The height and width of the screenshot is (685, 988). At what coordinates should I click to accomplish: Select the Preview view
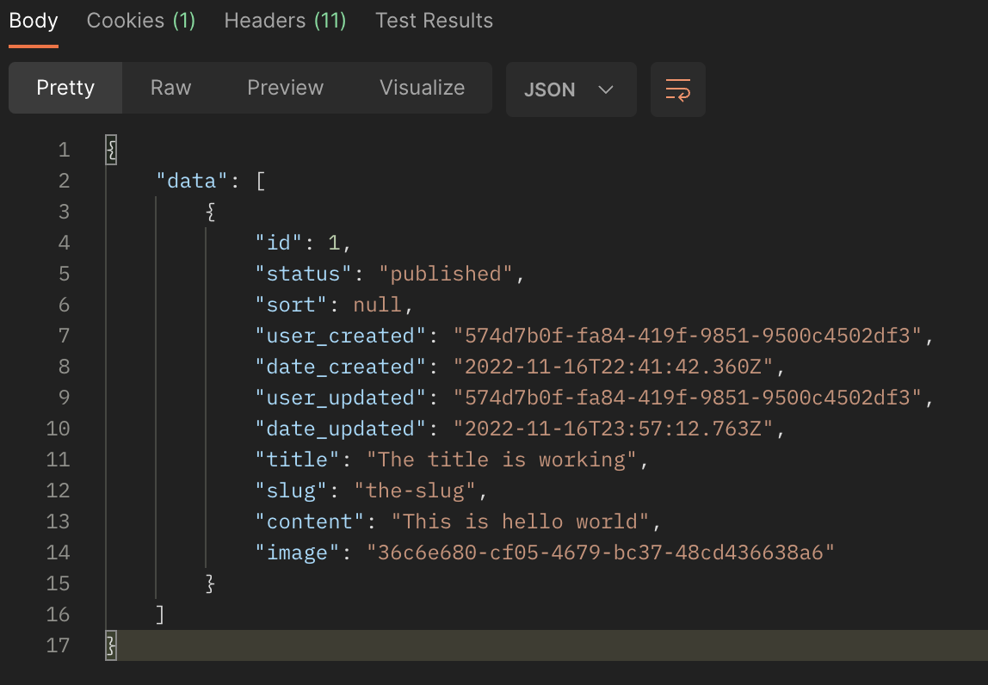click(x=286, y=88)
